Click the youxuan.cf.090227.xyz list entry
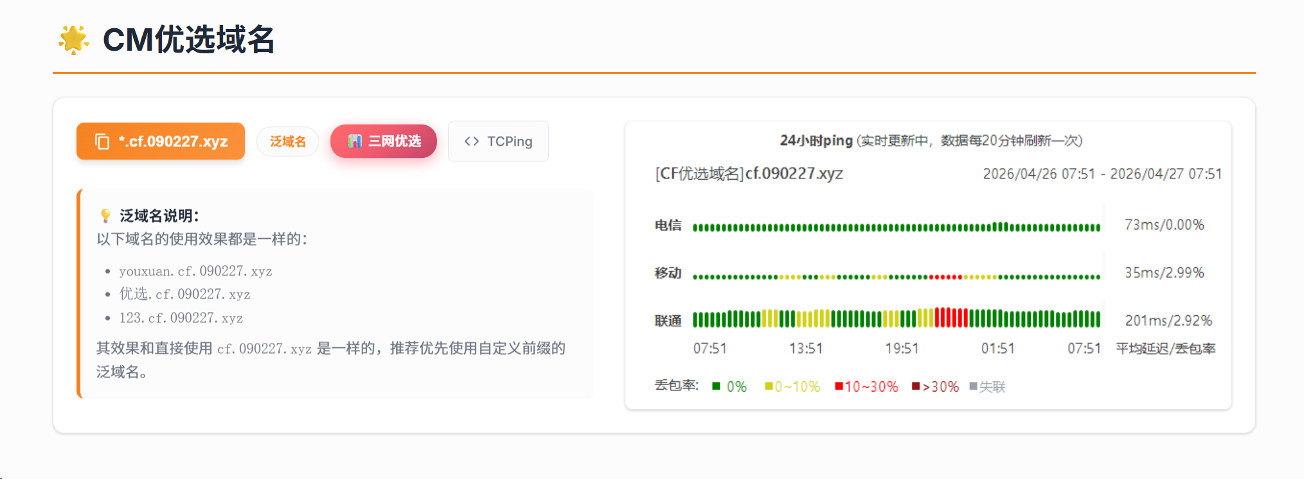 pyautogui.click(x=195, y=272)
